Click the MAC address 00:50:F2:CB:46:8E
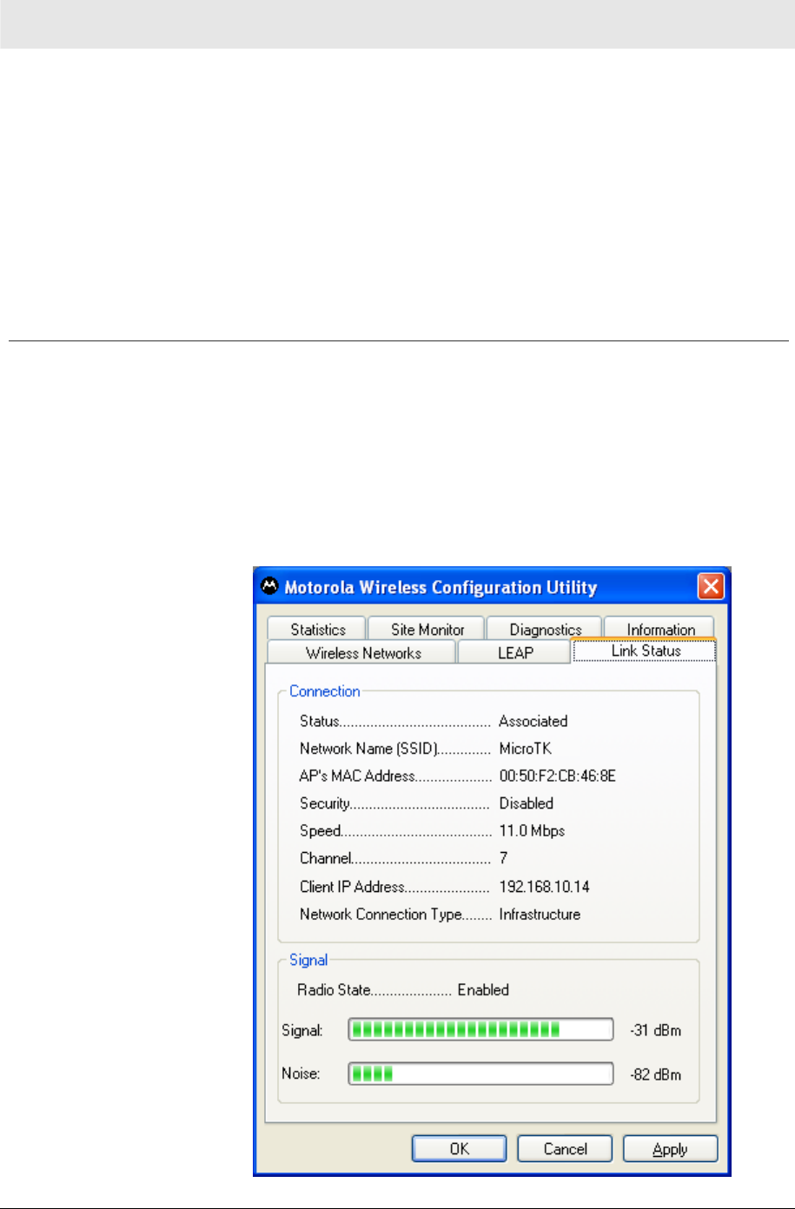The width and height of the screenshot is (795, 1209). pos(557,776)
